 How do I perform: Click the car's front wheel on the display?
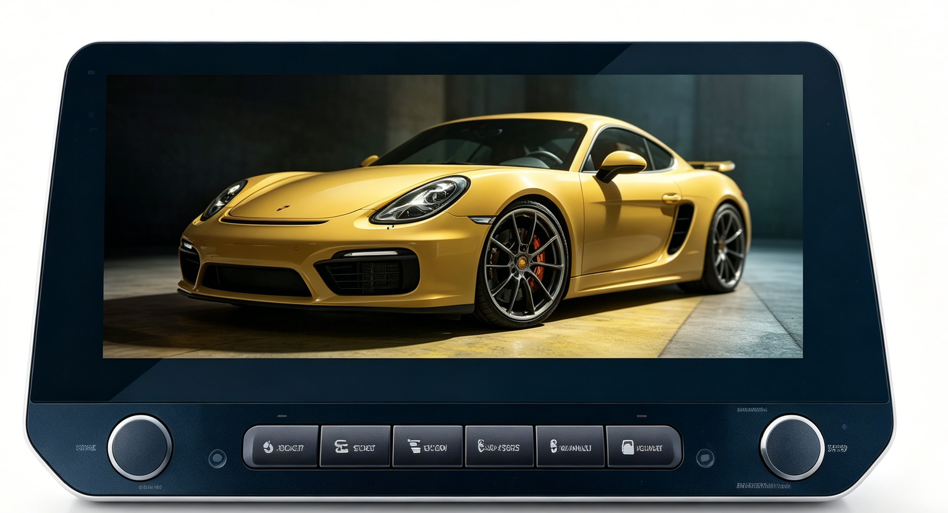522,263
